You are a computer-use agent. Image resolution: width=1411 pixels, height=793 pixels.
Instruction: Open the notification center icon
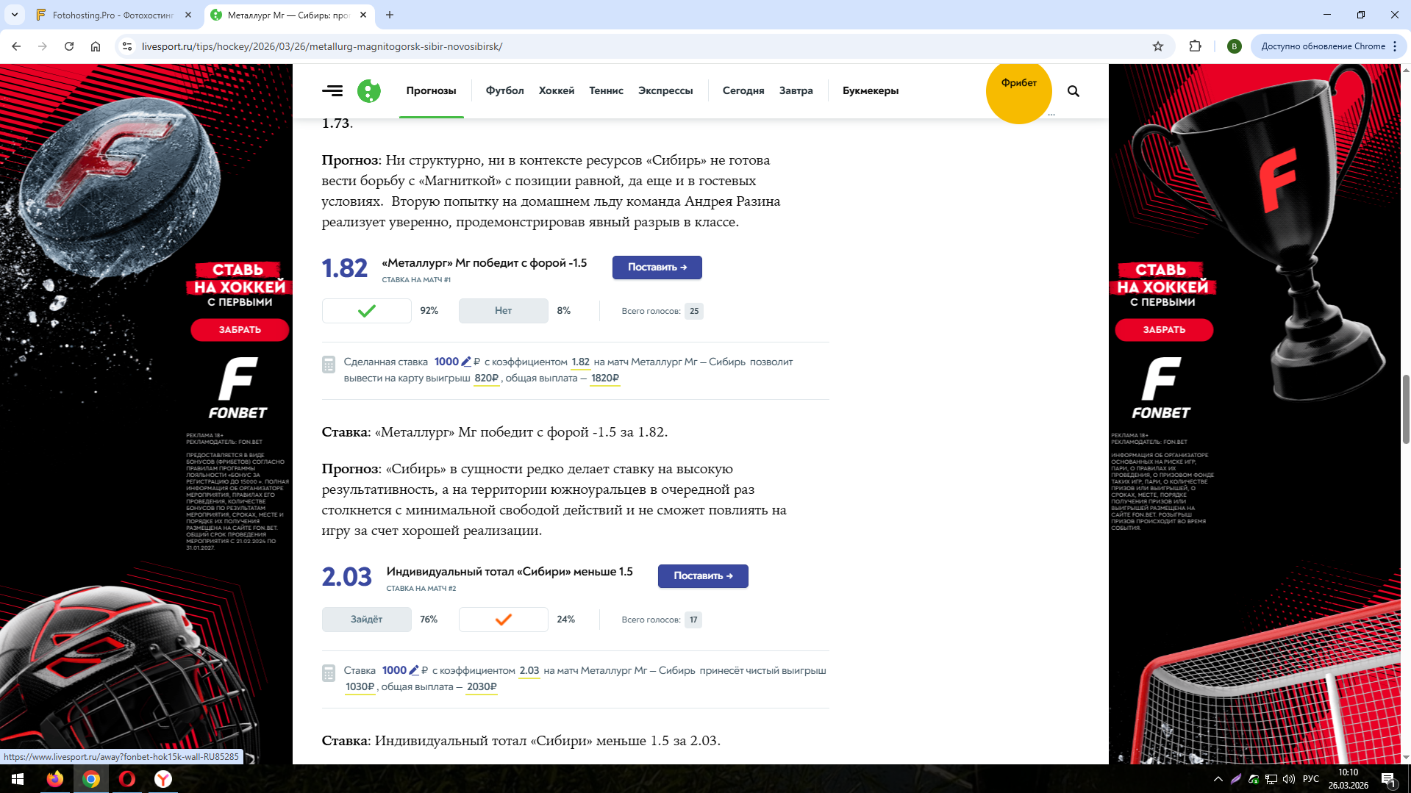[1388, 779]
